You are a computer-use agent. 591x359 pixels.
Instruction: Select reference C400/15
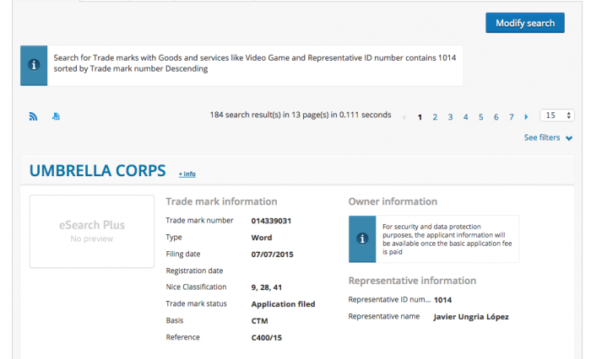point(267,338)
